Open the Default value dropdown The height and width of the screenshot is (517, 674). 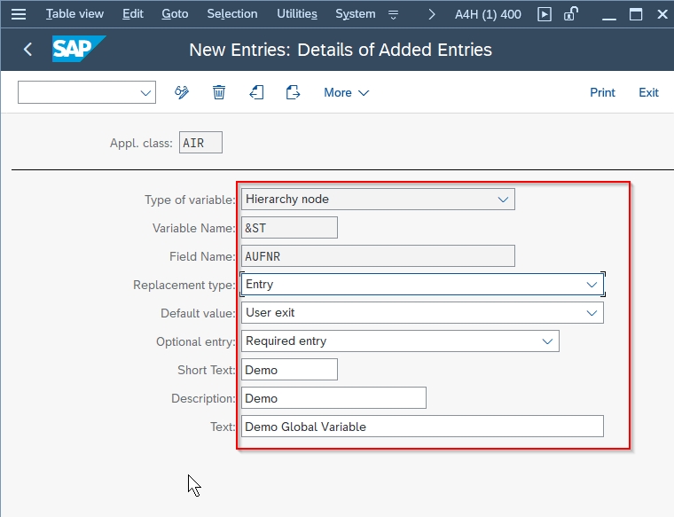click(592, 313)
